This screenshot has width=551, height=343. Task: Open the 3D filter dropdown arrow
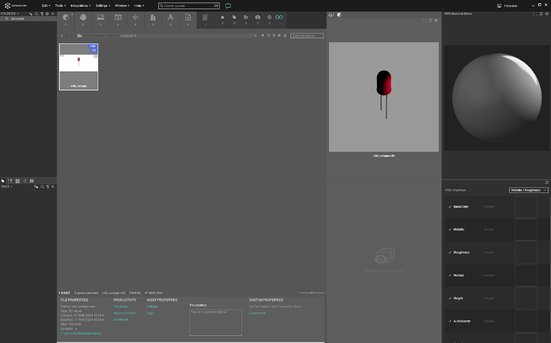point(72,14)
